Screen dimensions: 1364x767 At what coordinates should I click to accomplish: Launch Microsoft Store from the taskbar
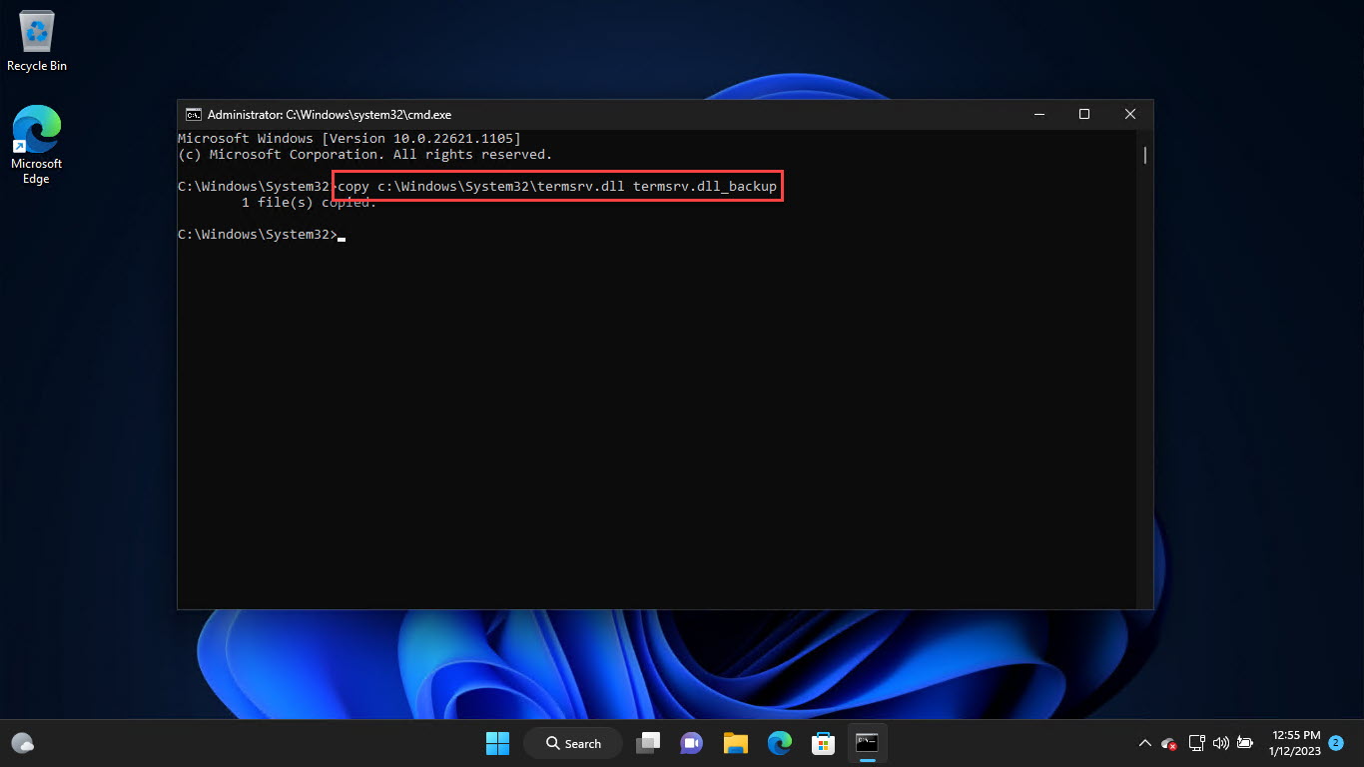(x=823, y=743)
